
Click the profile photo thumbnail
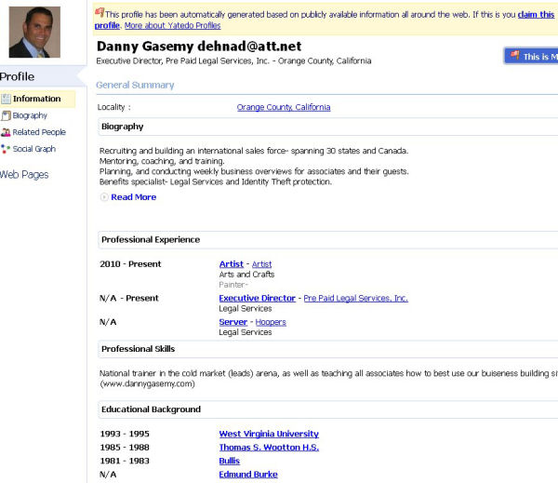point(34,32)
